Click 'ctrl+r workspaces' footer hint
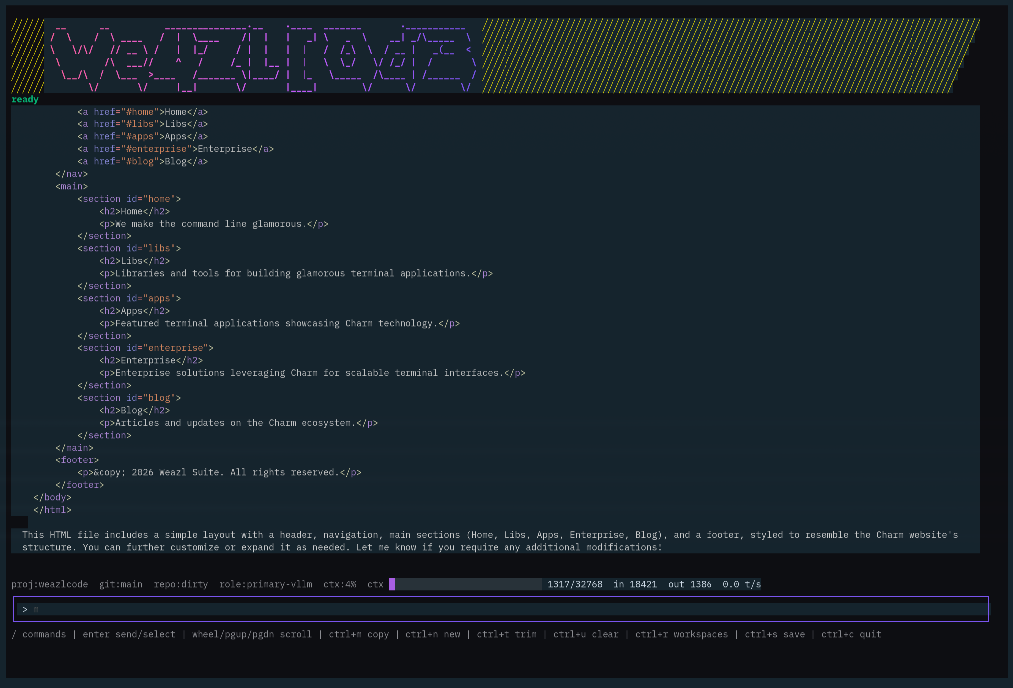The width and height of the screenshot is (1013, 688). pyautogui.click(x=682, y=634)
